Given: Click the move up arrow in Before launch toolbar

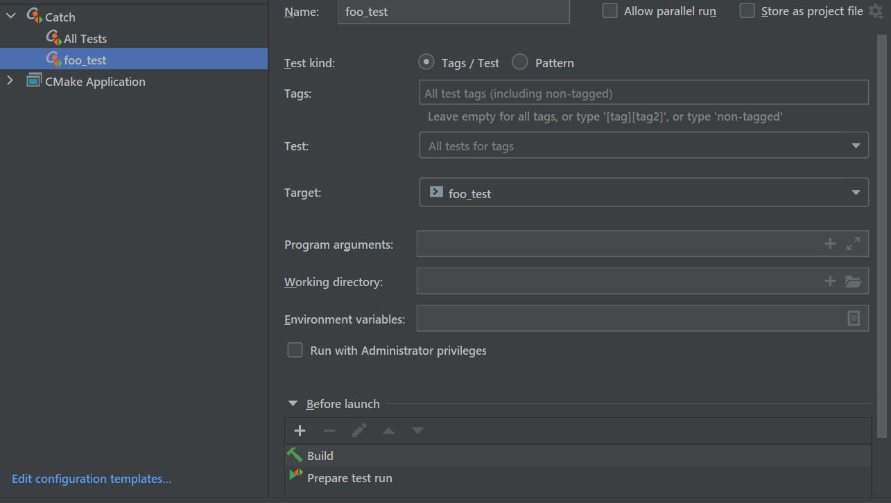Looking at the screenshot, I should 388,431.
